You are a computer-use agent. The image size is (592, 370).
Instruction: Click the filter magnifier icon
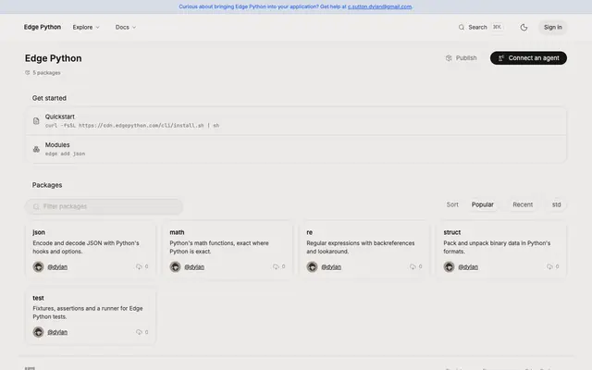(36, 206)
